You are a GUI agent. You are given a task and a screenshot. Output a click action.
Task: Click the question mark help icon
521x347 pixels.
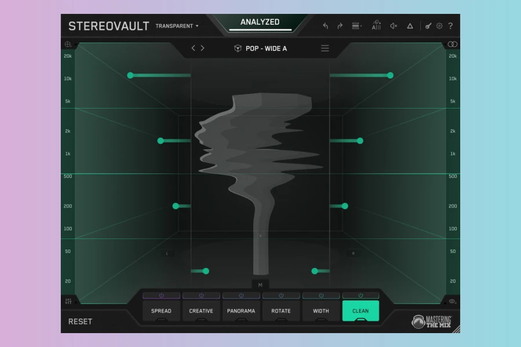[450, 26]
